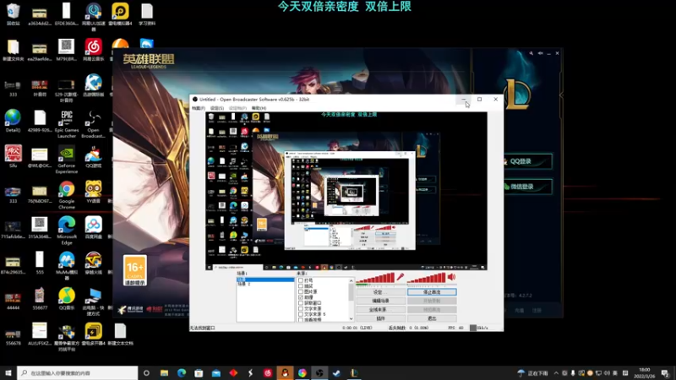Open NetEase Cloud Music desktop shortcut
The image size is (676, 380).
click(x=93, y=49)
